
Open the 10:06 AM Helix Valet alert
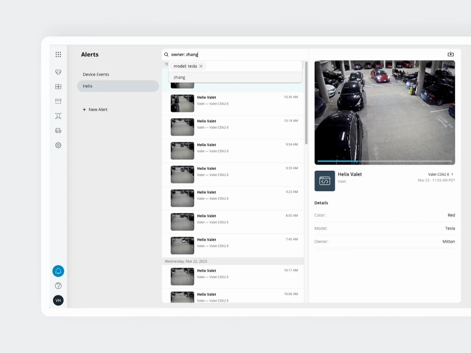(233, 296)
